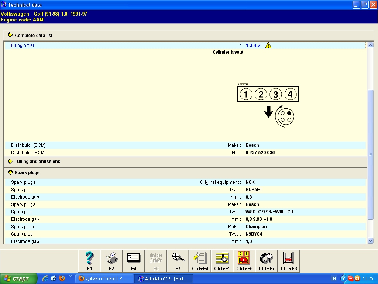378x284 pixels.
Task: Click the Ctrl+F8 car lift icon
Action: click(x=289, y=261)
